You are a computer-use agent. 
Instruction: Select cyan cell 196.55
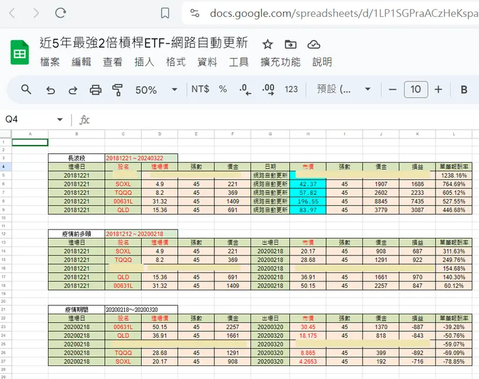[x=308, y=201]
